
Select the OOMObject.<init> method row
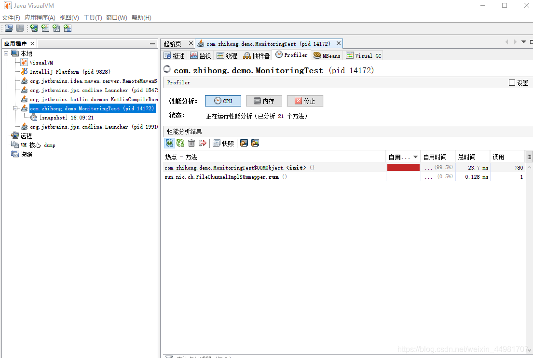[344, 168]
